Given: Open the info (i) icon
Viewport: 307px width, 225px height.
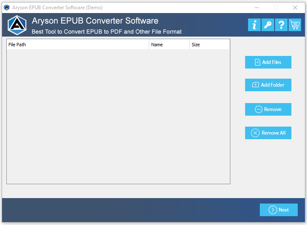Looking at the screenshot, I should tap(254, 25).
